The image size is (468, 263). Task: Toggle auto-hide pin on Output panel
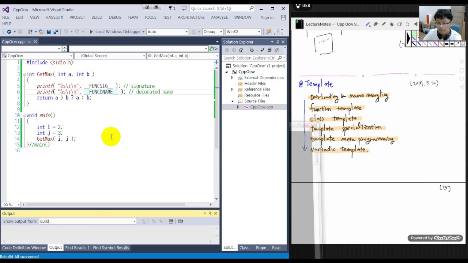(x=210, y=213)
